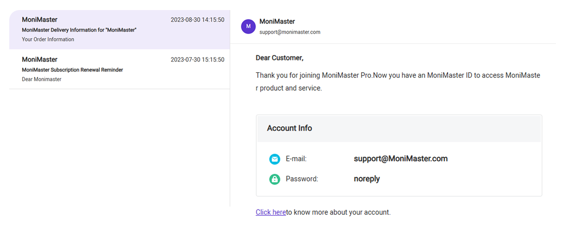Open the MoniMaster Delivery Information email
Screen dimensions: 566x236
120,29
